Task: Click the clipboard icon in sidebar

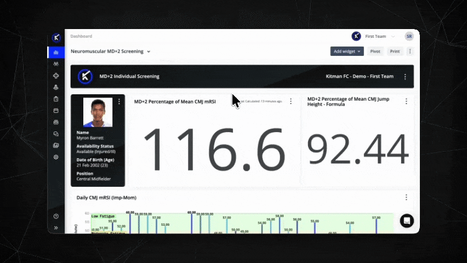Action: point(56,99)
